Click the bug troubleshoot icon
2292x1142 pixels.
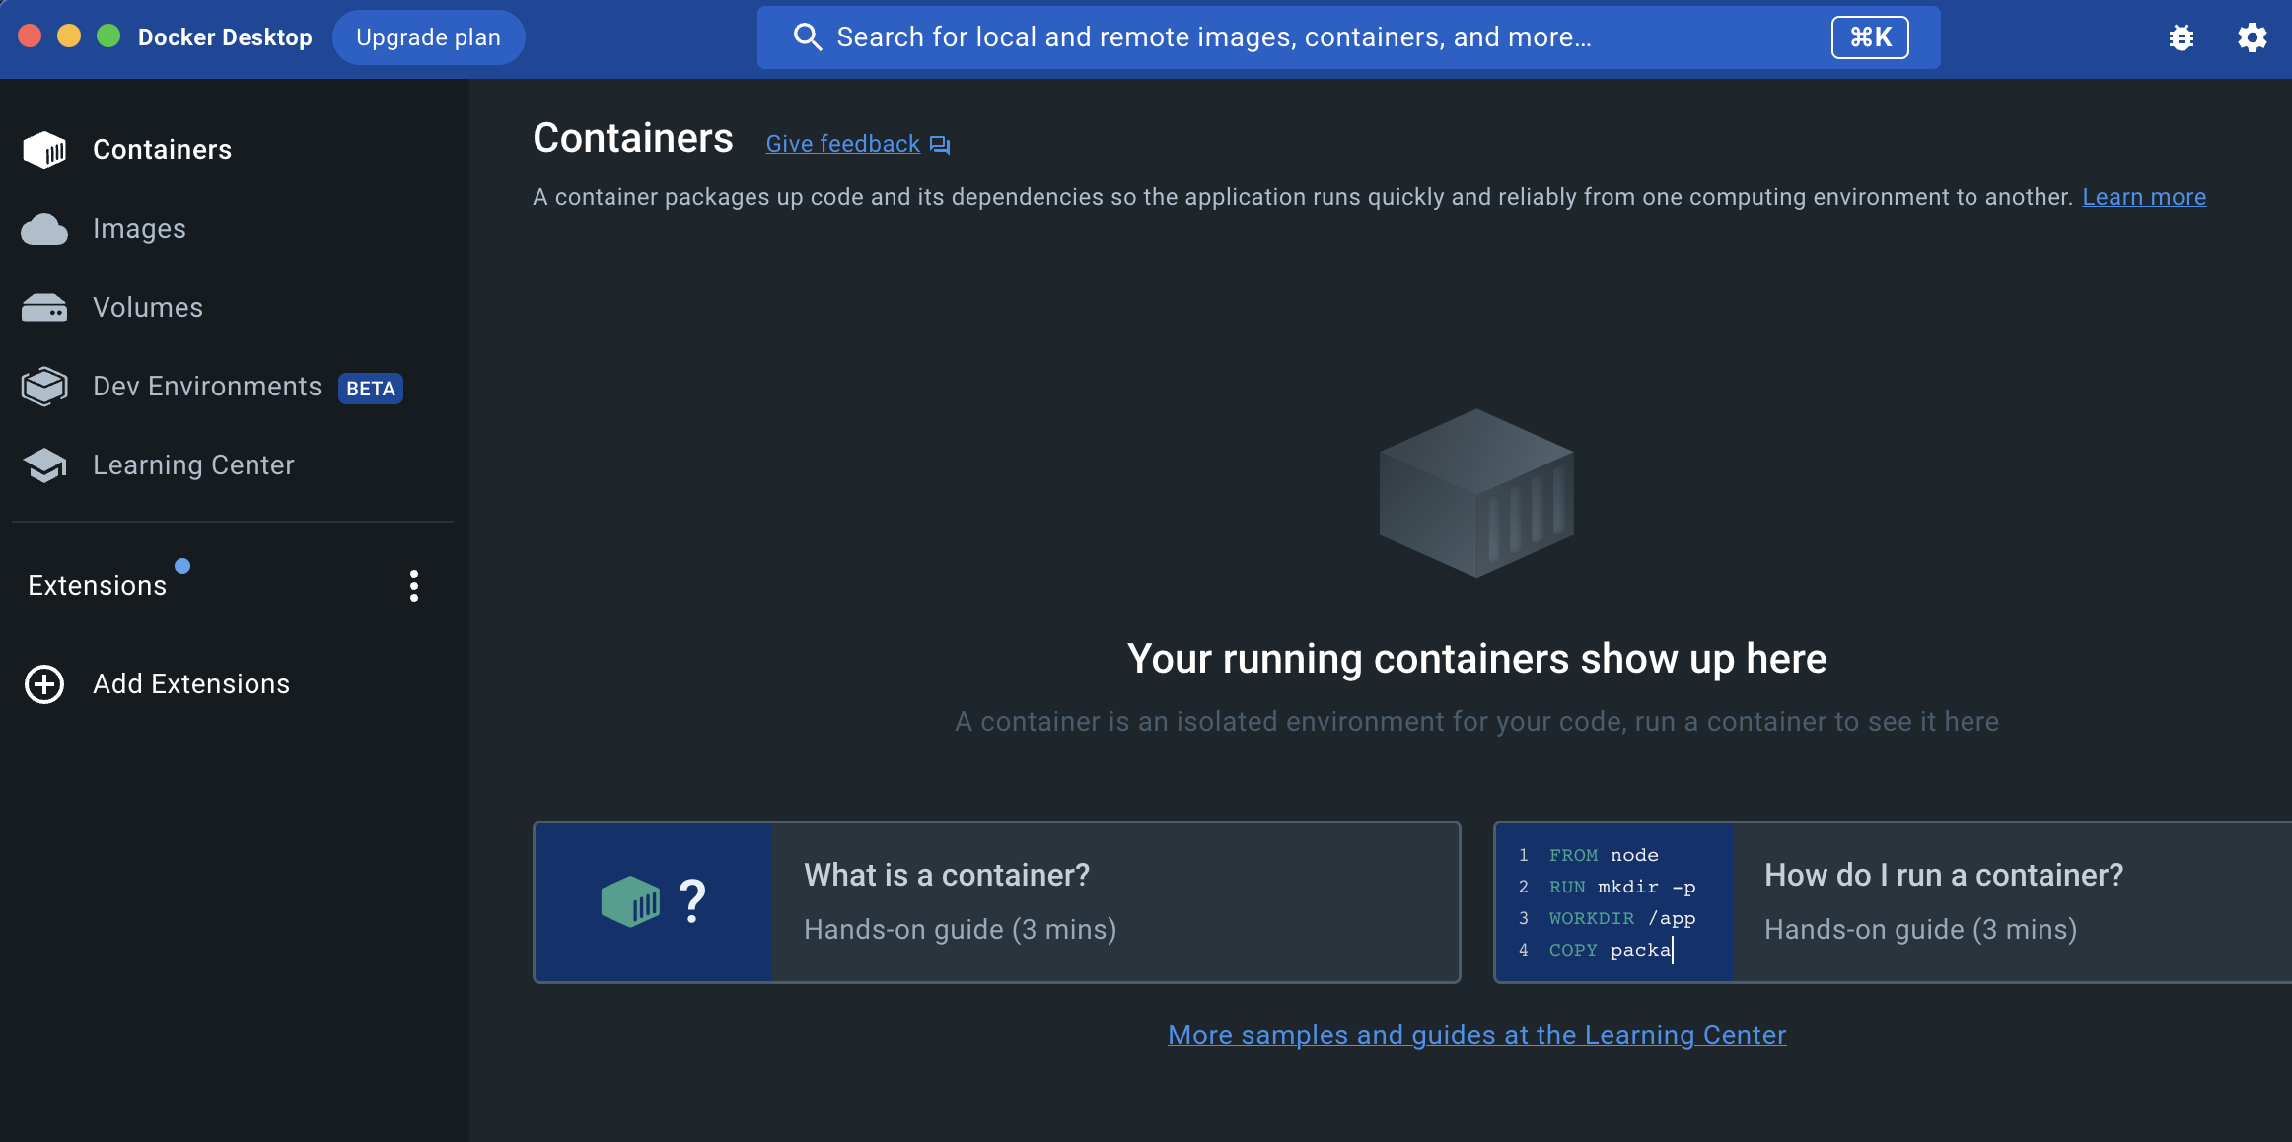(2182, 37)
